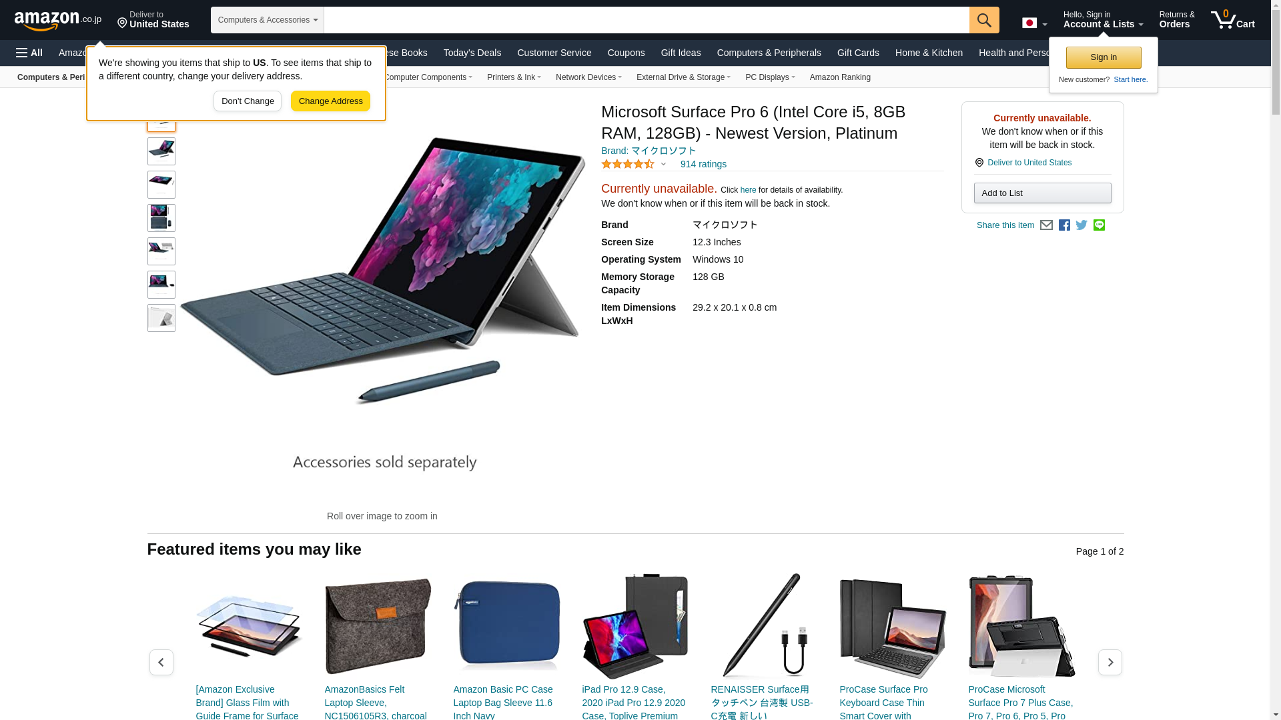Expand the Computers & Accessories search category dropdown
Image resolution: width=1281 pixels, height=720 pixels.
coord(268,20)
